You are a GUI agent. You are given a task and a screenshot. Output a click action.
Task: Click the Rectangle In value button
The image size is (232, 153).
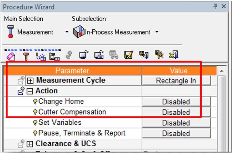176,80
